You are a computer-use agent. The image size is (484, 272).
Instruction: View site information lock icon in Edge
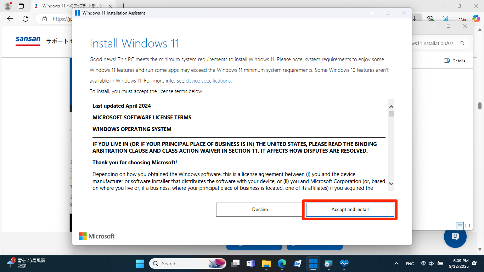pos(44,19)
